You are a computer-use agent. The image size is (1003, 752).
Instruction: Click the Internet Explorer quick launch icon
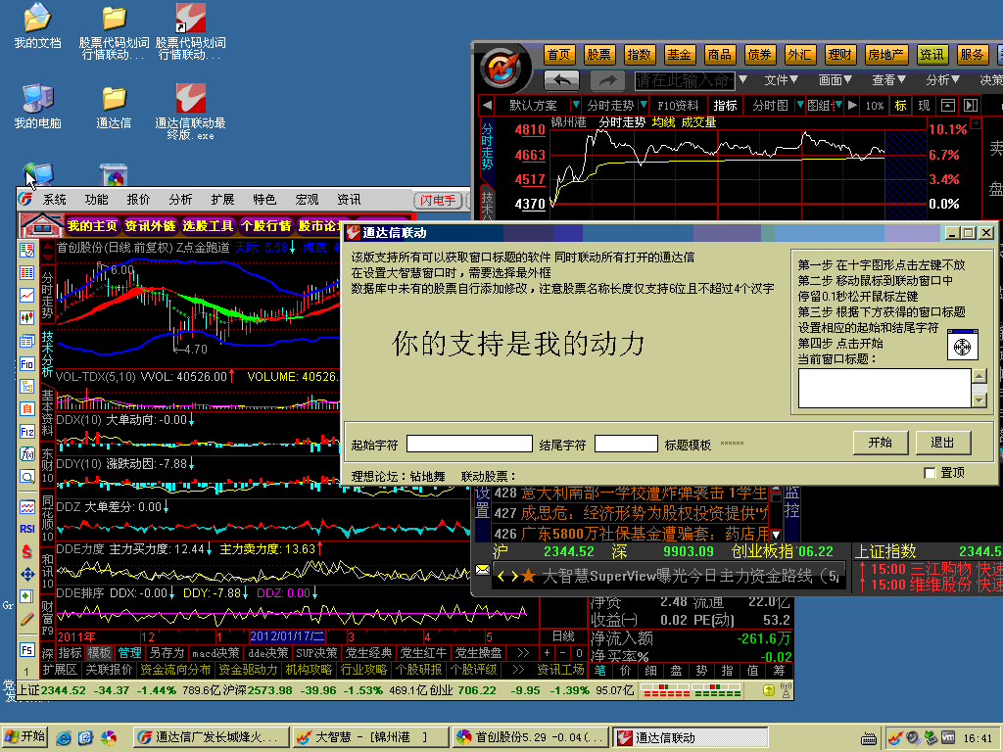[x=64, y=737]
